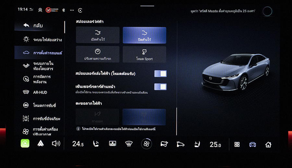Screen dimensions: 292x168
Task: Open the all-apps grid
Action: (x=237, y=144)
